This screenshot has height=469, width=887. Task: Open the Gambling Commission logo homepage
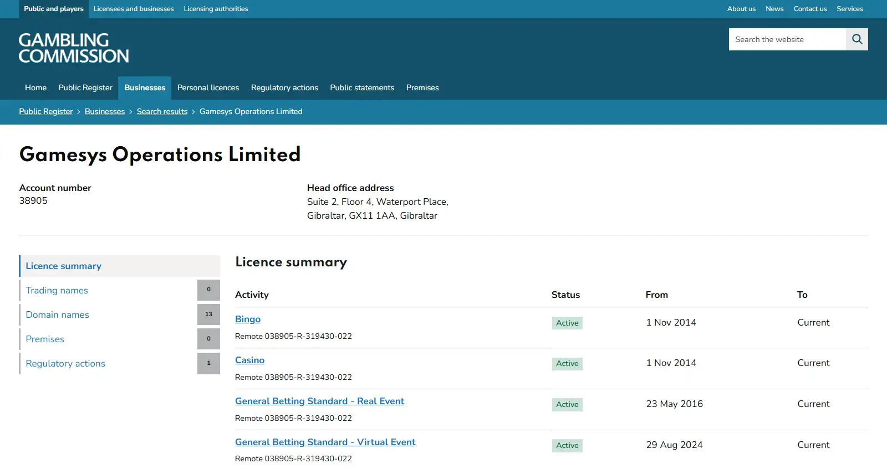(x=74, y=48)
